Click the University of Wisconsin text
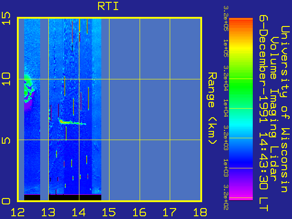This screenshot has height=219, width=292. tap(285, 109)
